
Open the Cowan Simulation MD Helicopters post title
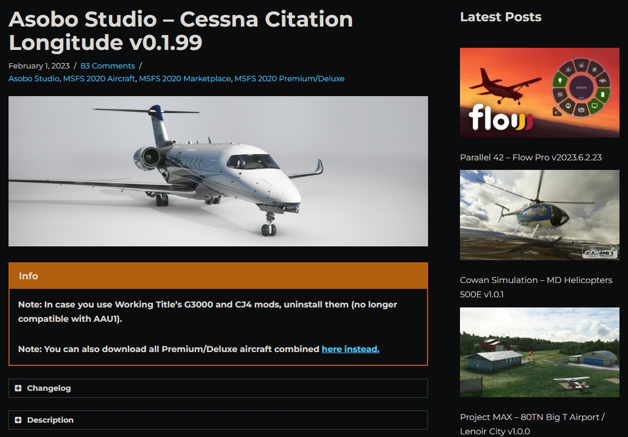point(536,287)
